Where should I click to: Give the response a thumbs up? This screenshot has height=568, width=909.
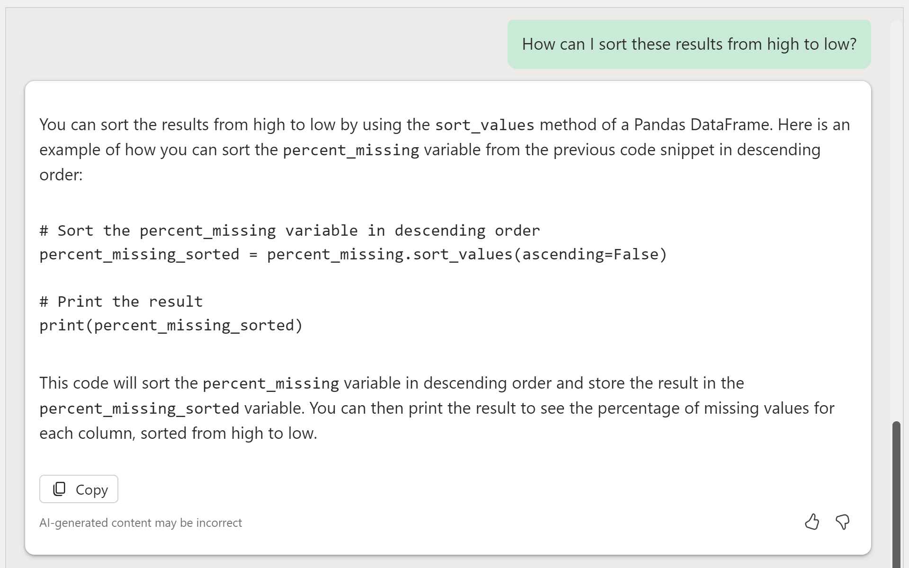811,522
